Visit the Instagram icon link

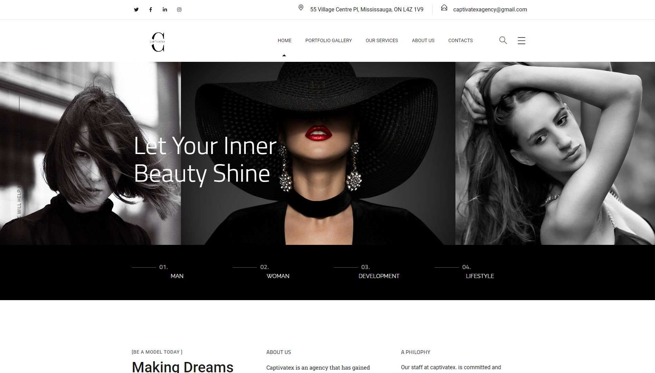(x=179, y=10)
